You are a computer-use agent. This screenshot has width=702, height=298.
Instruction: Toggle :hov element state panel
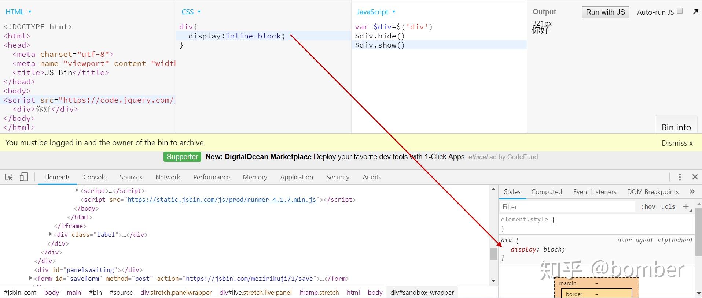point(648,206)
